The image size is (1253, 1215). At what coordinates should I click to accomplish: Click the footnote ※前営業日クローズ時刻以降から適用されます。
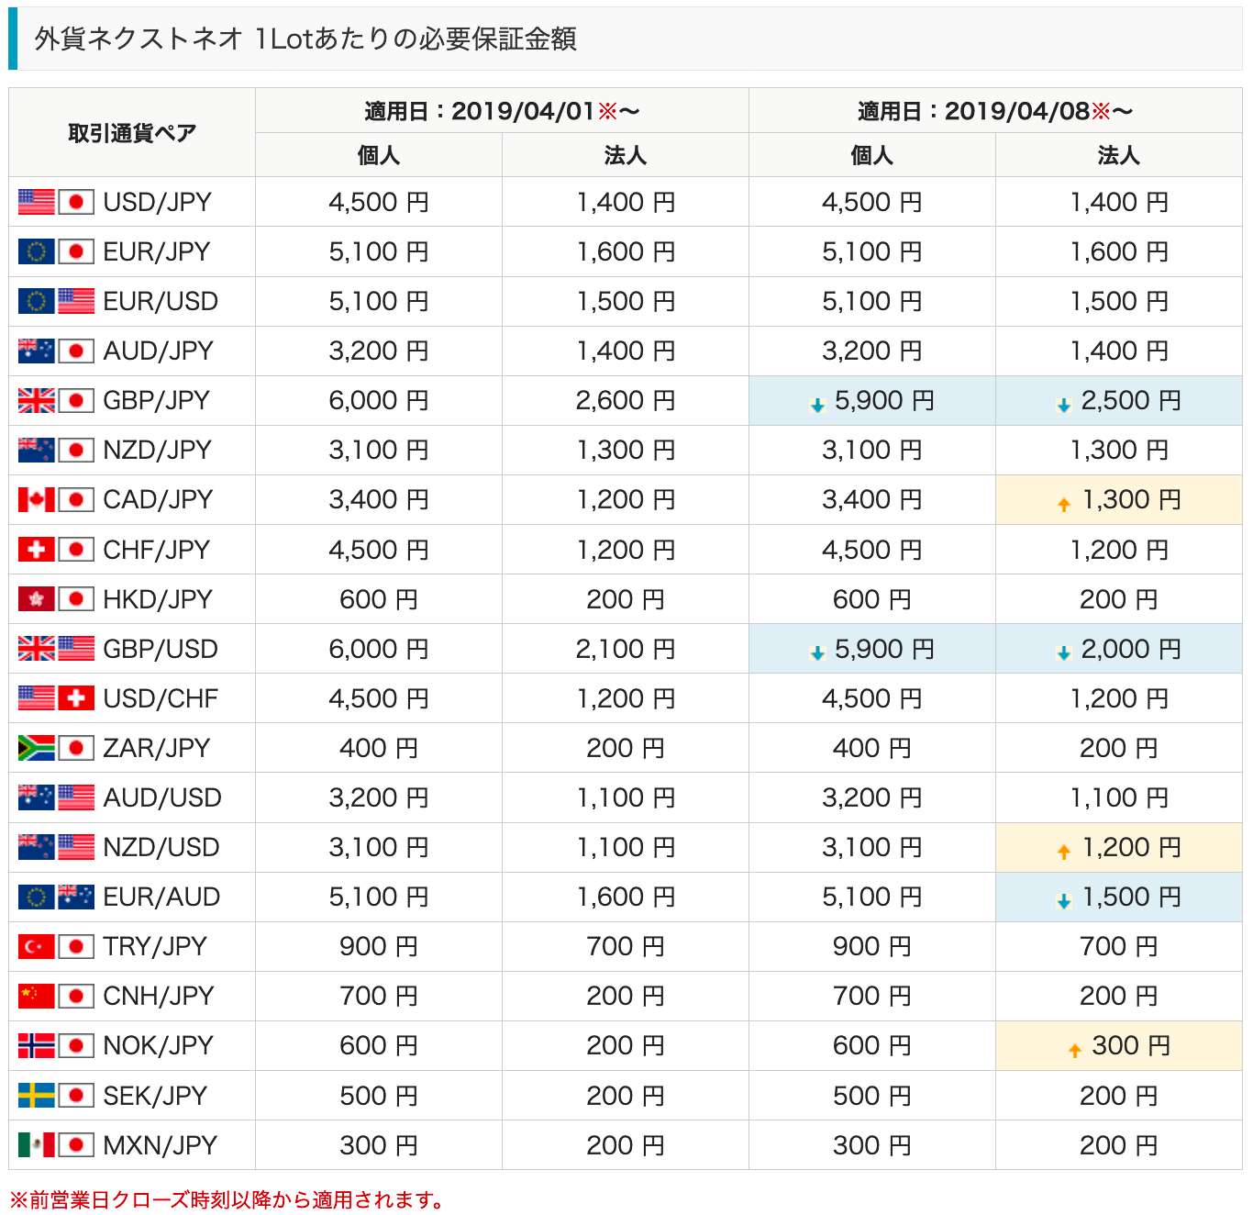pyautogui.click(x=229, y=1199)
